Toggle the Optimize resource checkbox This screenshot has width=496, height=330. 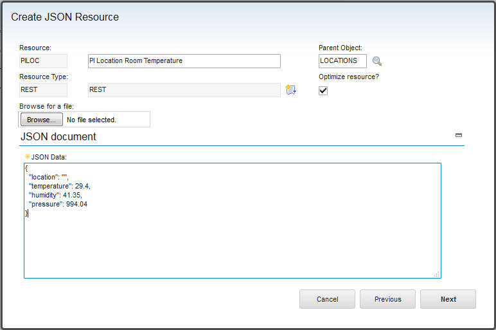(x=323, y=91)
